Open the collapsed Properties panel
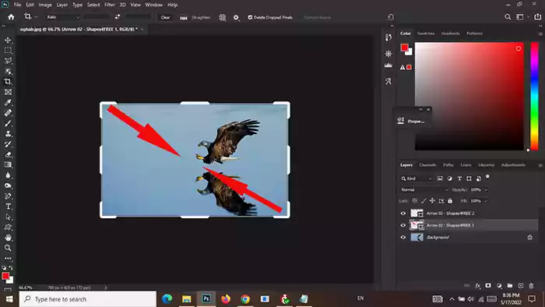 tap(412, 121)
